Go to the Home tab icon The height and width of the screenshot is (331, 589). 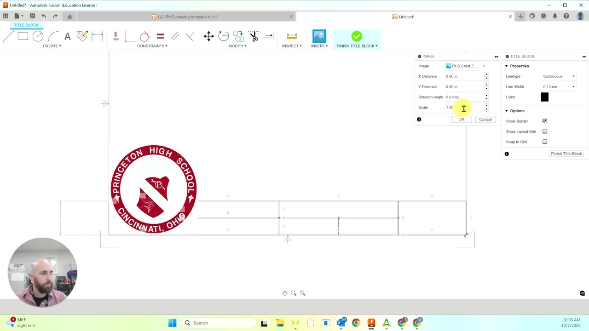click(x=69, y=17)
